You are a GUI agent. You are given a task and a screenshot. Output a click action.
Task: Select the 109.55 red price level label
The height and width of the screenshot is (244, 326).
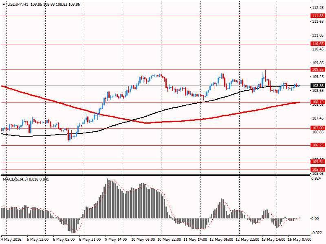(x=318, y=70)
